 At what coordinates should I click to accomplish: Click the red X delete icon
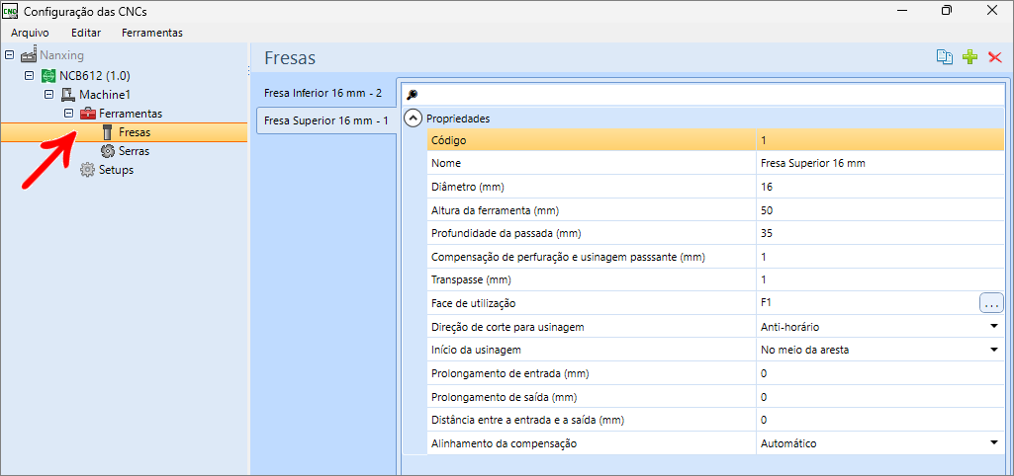(x=994, y=57)
